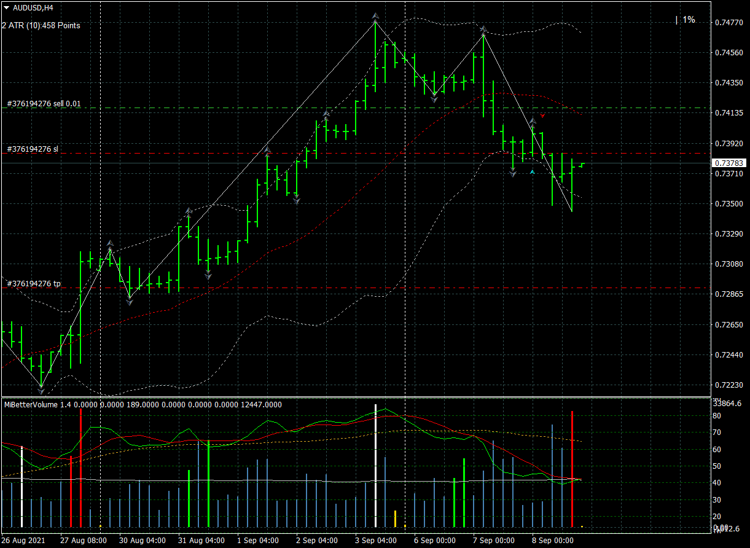Click the 1% label in the top right
Image resolution: width=750 pixels, height=548 pixels.
689,20
